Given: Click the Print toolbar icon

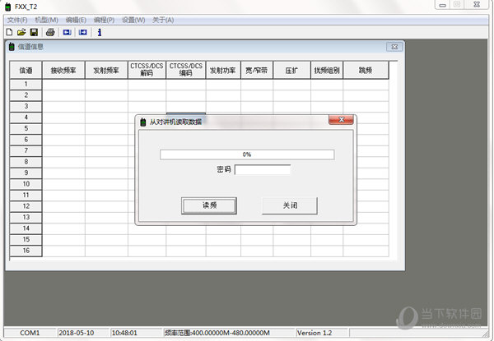Looking at the screenshot, I should click(50, 32).
